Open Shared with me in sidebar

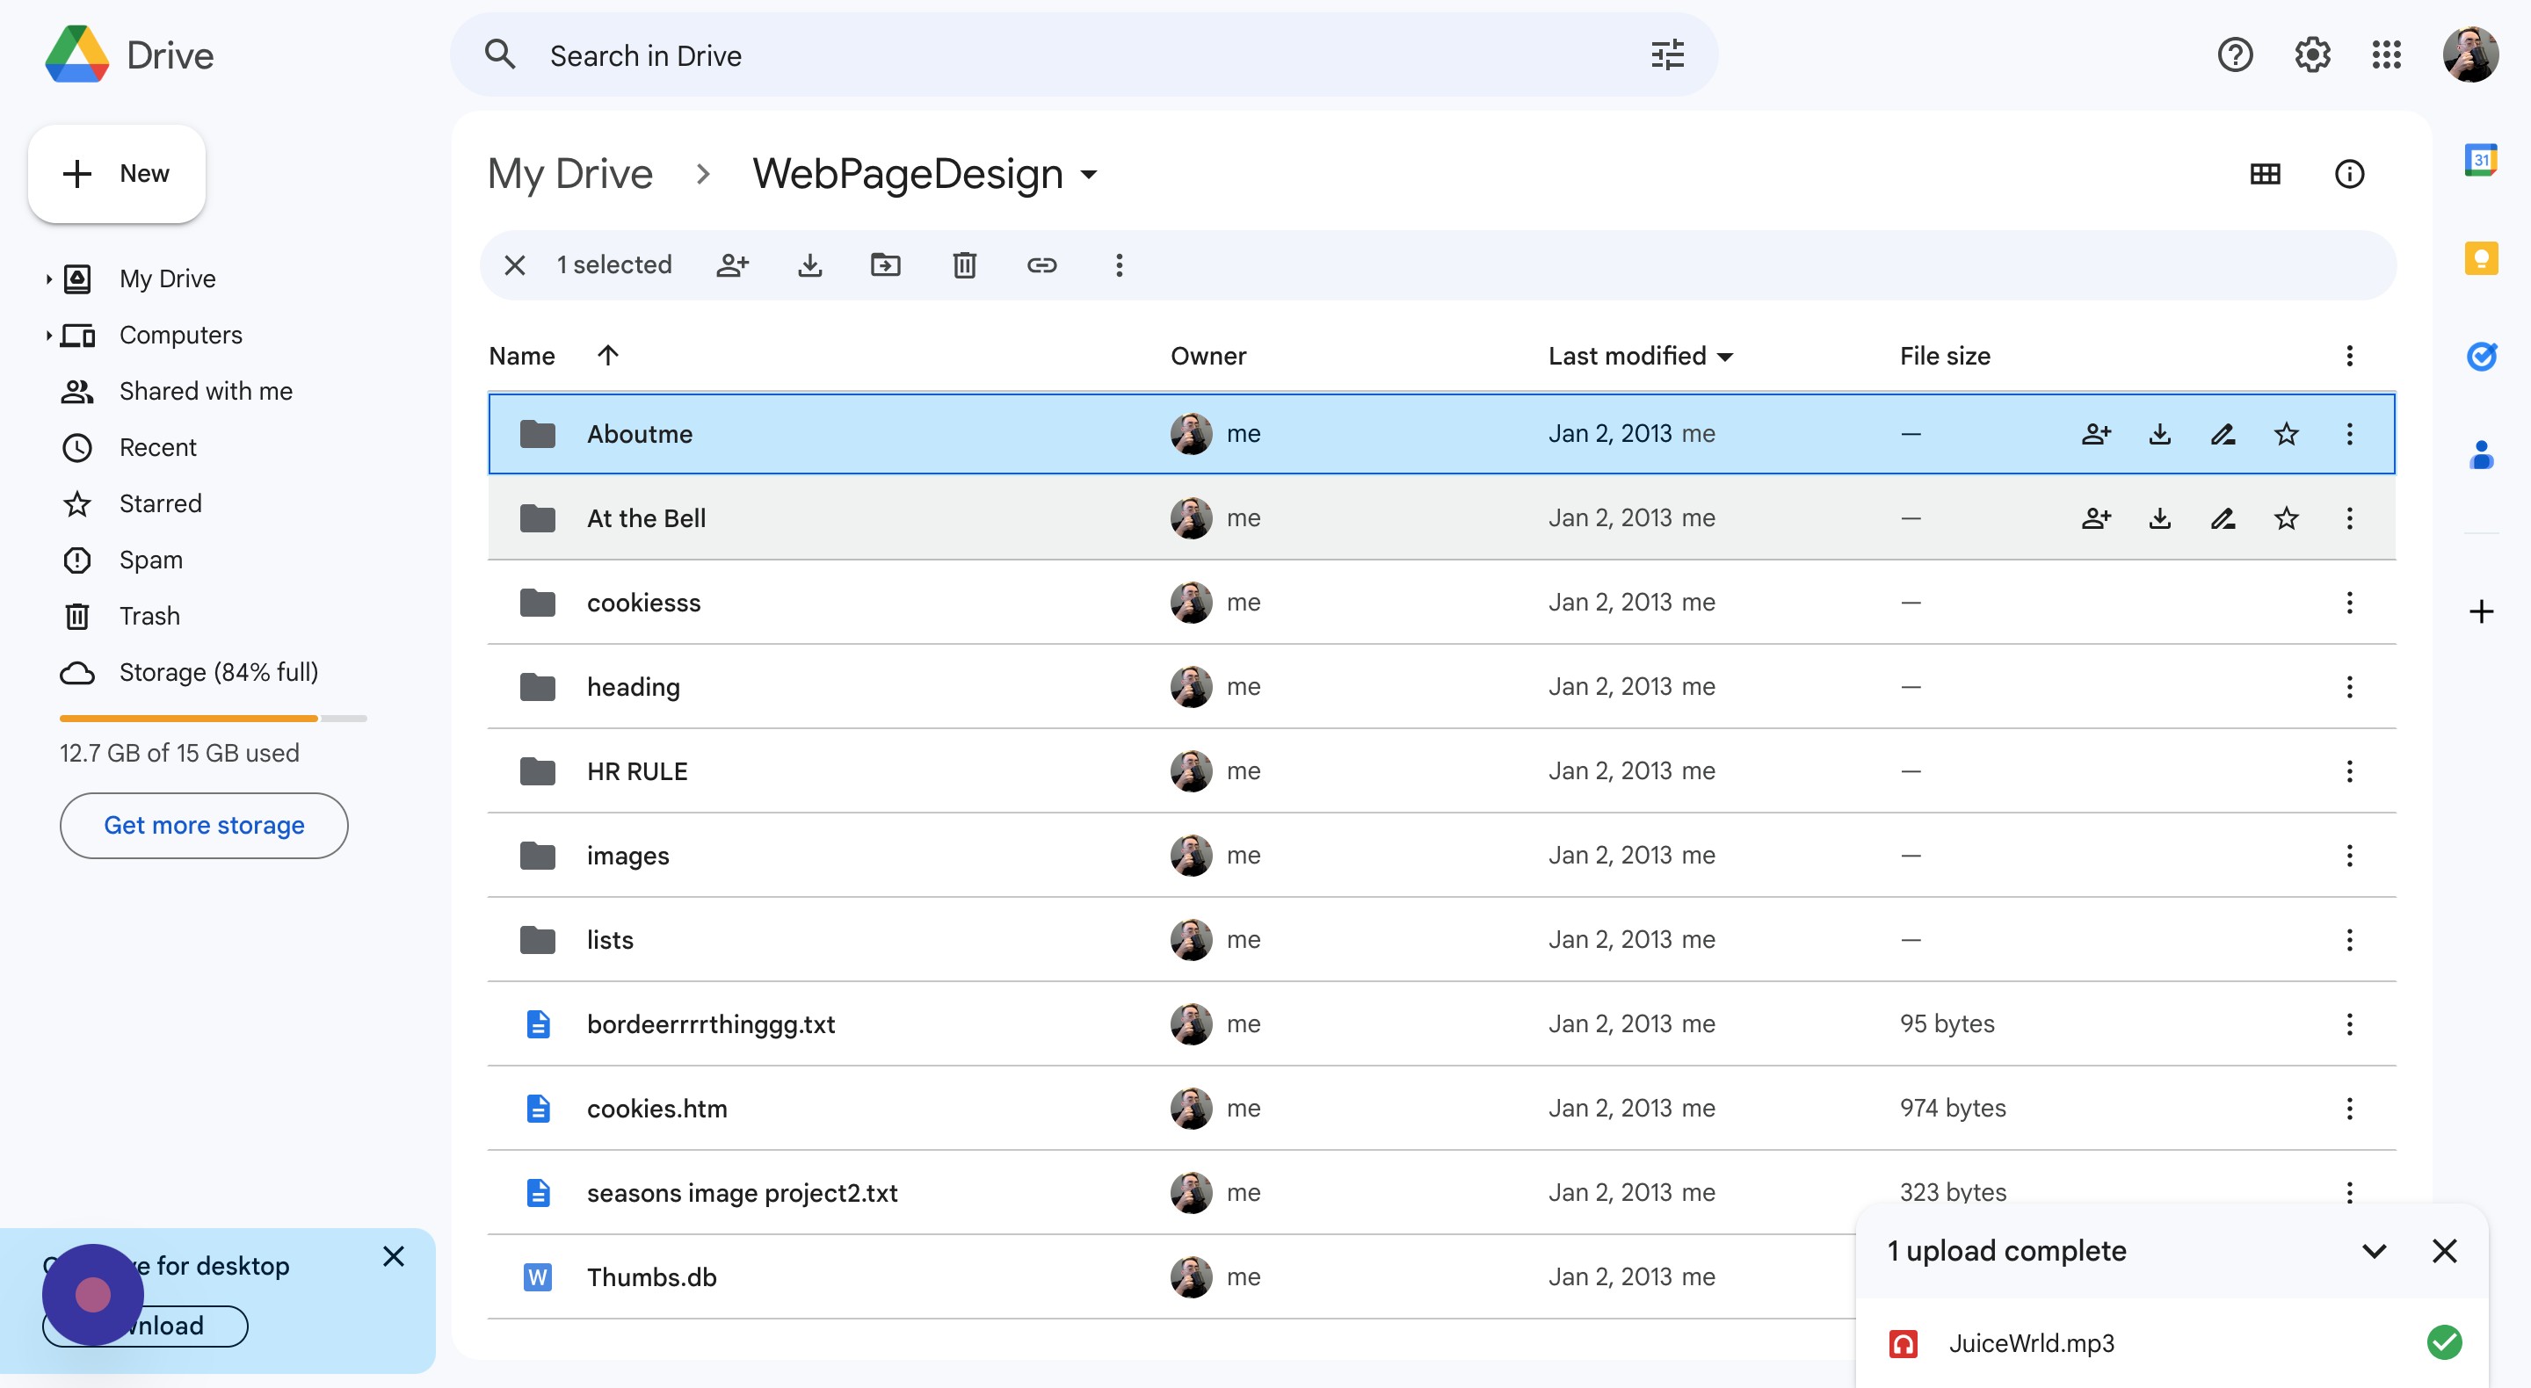coord(206,392)
